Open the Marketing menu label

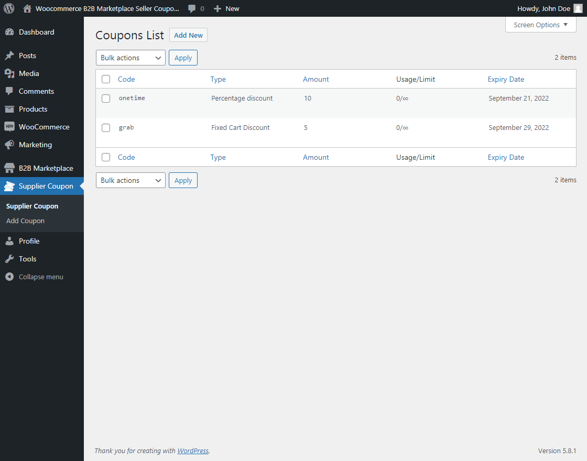35,145
